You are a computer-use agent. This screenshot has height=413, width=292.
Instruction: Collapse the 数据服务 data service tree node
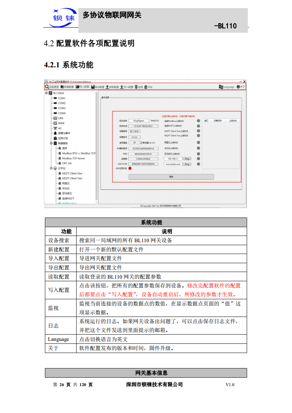pyautogui.click(x=51, y=143)
